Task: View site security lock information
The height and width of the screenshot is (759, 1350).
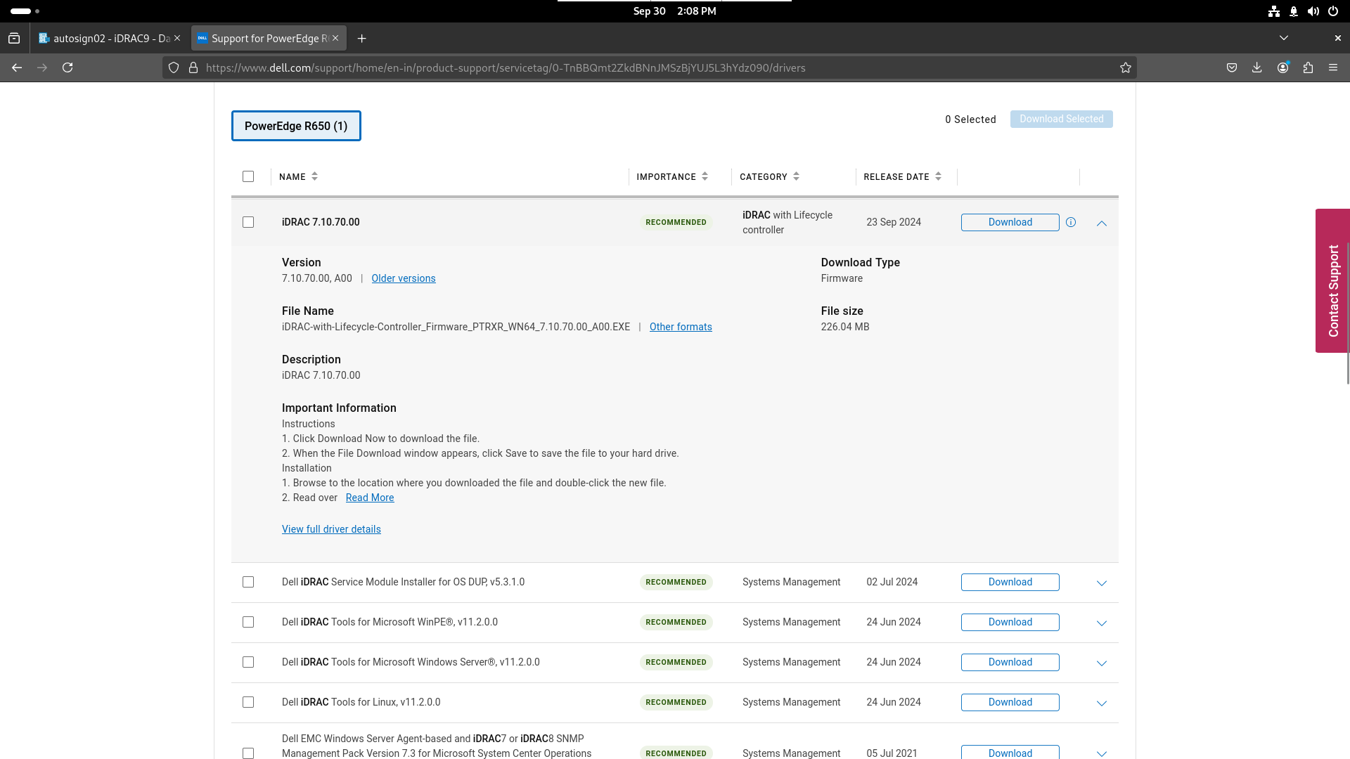Action: click(193, 67)
